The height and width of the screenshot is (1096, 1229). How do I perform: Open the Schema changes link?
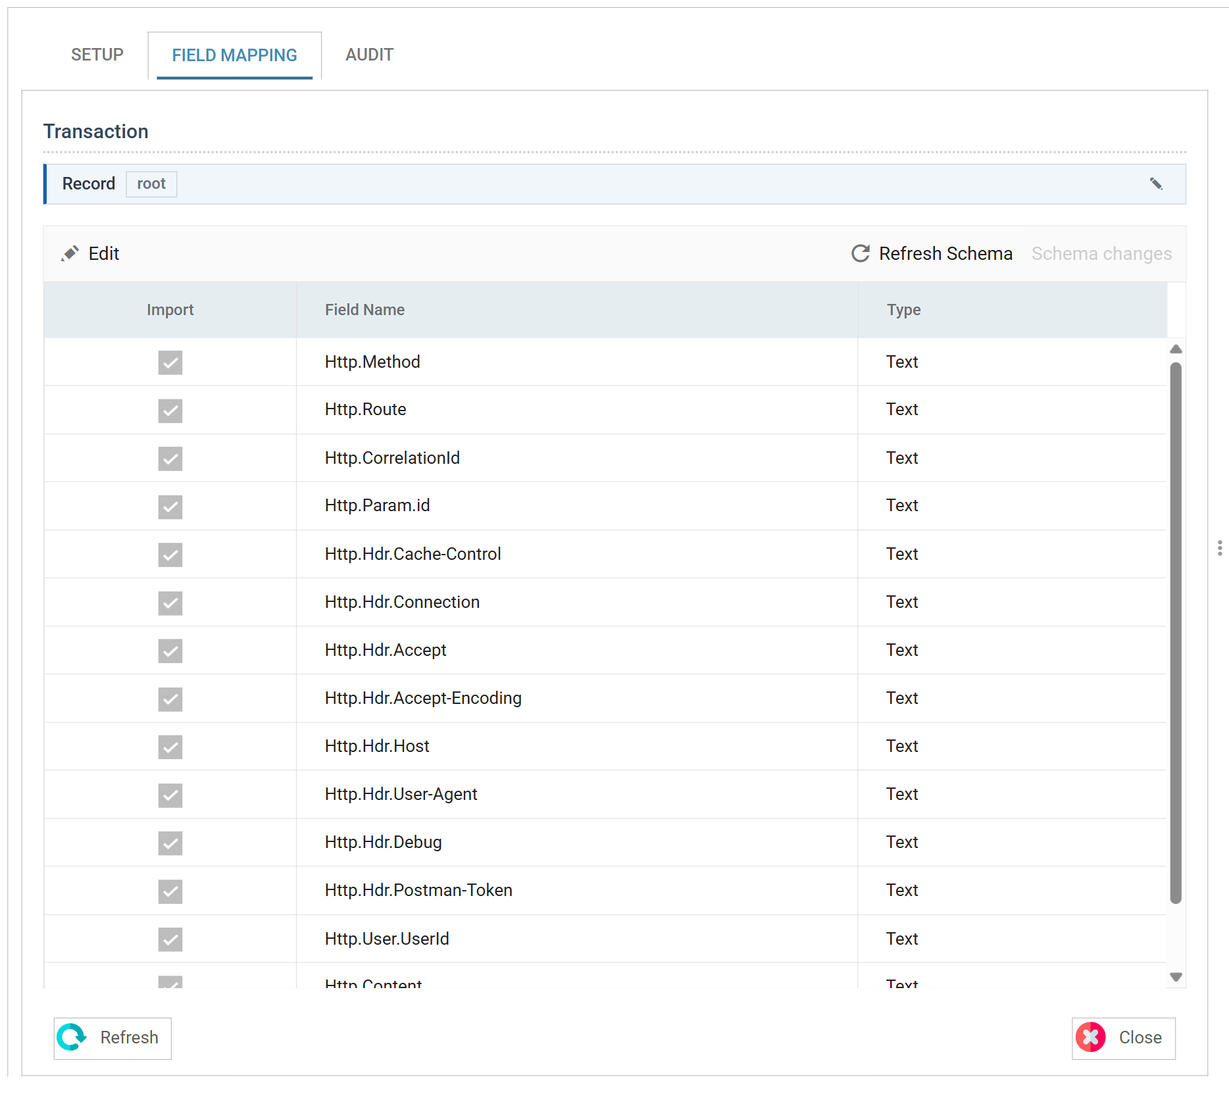(x=1101, y=254)
